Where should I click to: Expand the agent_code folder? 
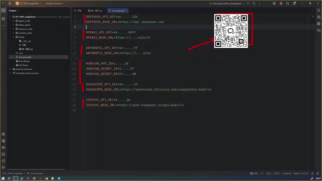pos(14,21)
